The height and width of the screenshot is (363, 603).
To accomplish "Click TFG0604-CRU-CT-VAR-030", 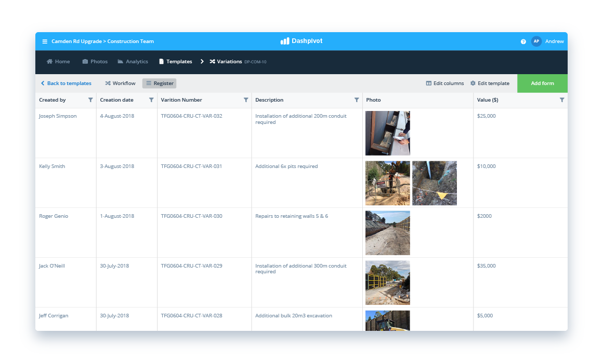I will tap(191, 216).
